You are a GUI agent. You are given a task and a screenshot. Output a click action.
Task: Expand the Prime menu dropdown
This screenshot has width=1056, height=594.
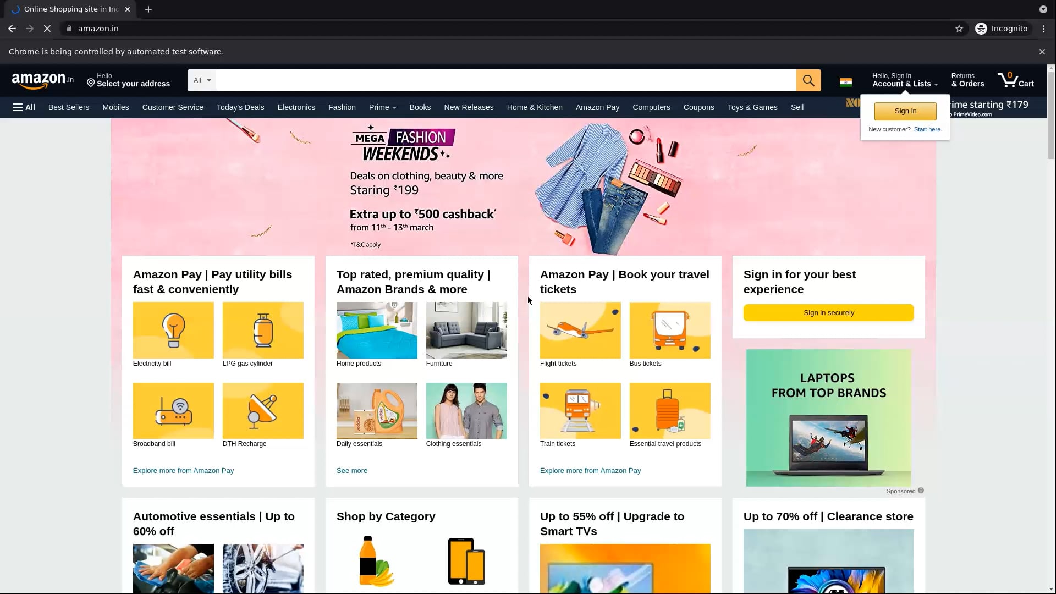pos(383,107)
